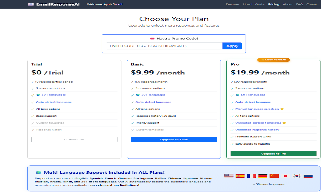Click the star beside Manual language selection
Viewport: 321px width, 192px height.
pos(282,109)
